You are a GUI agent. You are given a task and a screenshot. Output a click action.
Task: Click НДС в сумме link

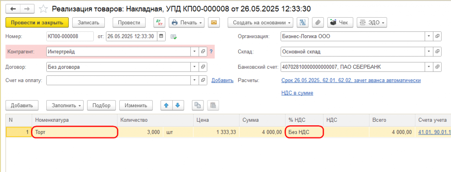click(297, 93)
